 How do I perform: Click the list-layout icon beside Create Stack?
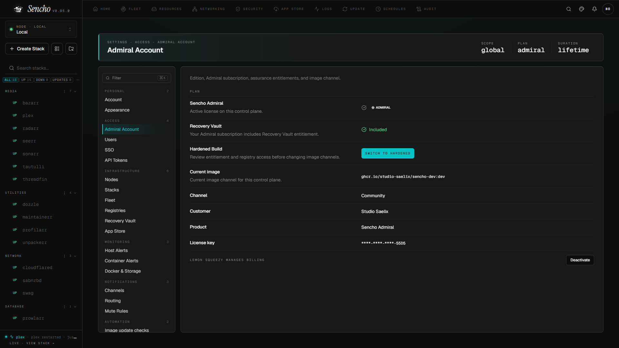(x=57, y=49)
